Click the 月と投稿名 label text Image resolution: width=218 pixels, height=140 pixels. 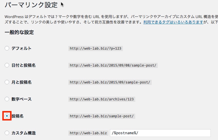(21, 82)
